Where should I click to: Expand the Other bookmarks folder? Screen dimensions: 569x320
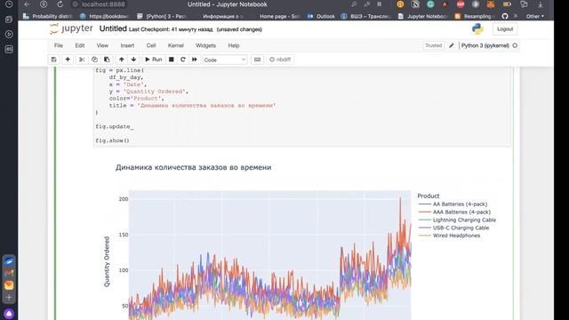(x=535, y=16)
